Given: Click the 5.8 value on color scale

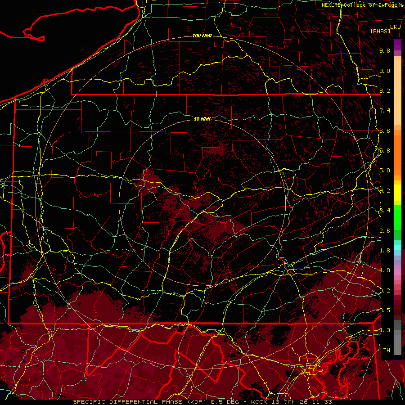Looking at the screenshot, I should 385,151.
